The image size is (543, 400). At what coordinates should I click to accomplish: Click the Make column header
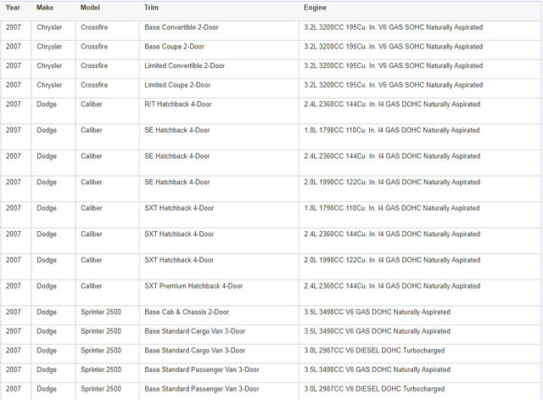45,8
